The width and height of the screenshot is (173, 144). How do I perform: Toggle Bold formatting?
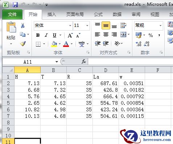[x=38, y=35]
